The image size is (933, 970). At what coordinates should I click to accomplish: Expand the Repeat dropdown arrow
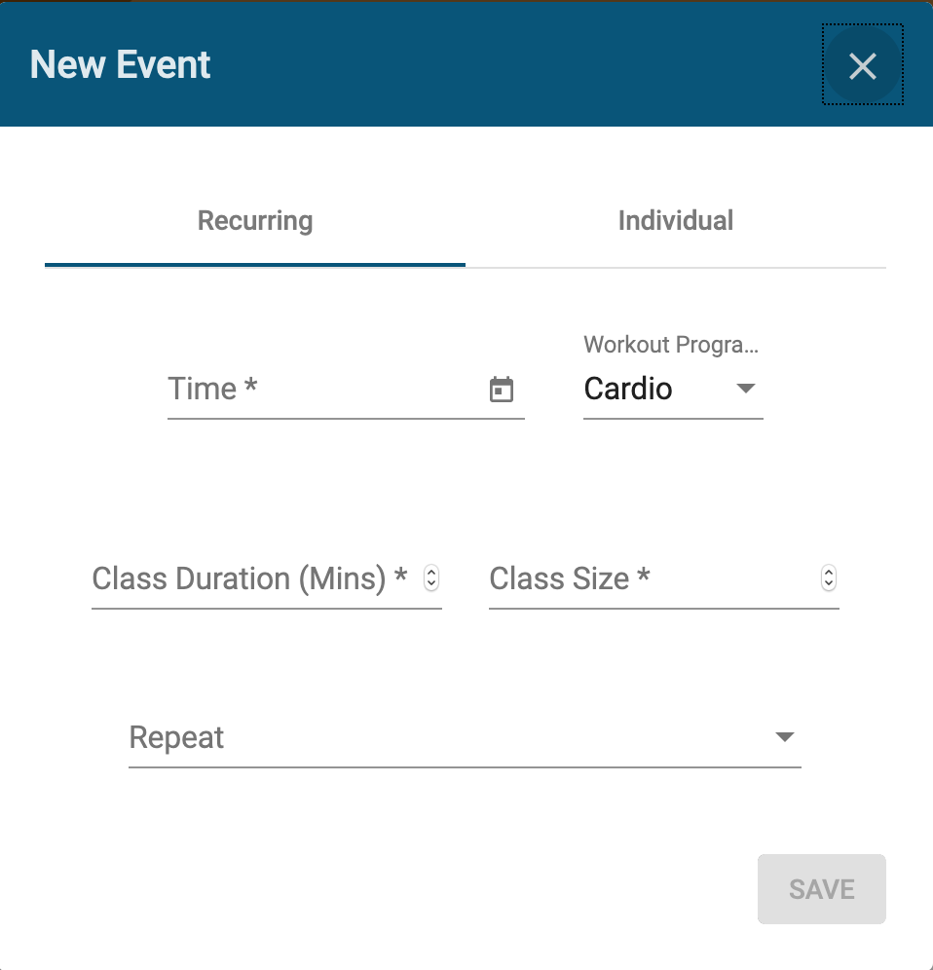pyautogui.click(x=785, y=737)
